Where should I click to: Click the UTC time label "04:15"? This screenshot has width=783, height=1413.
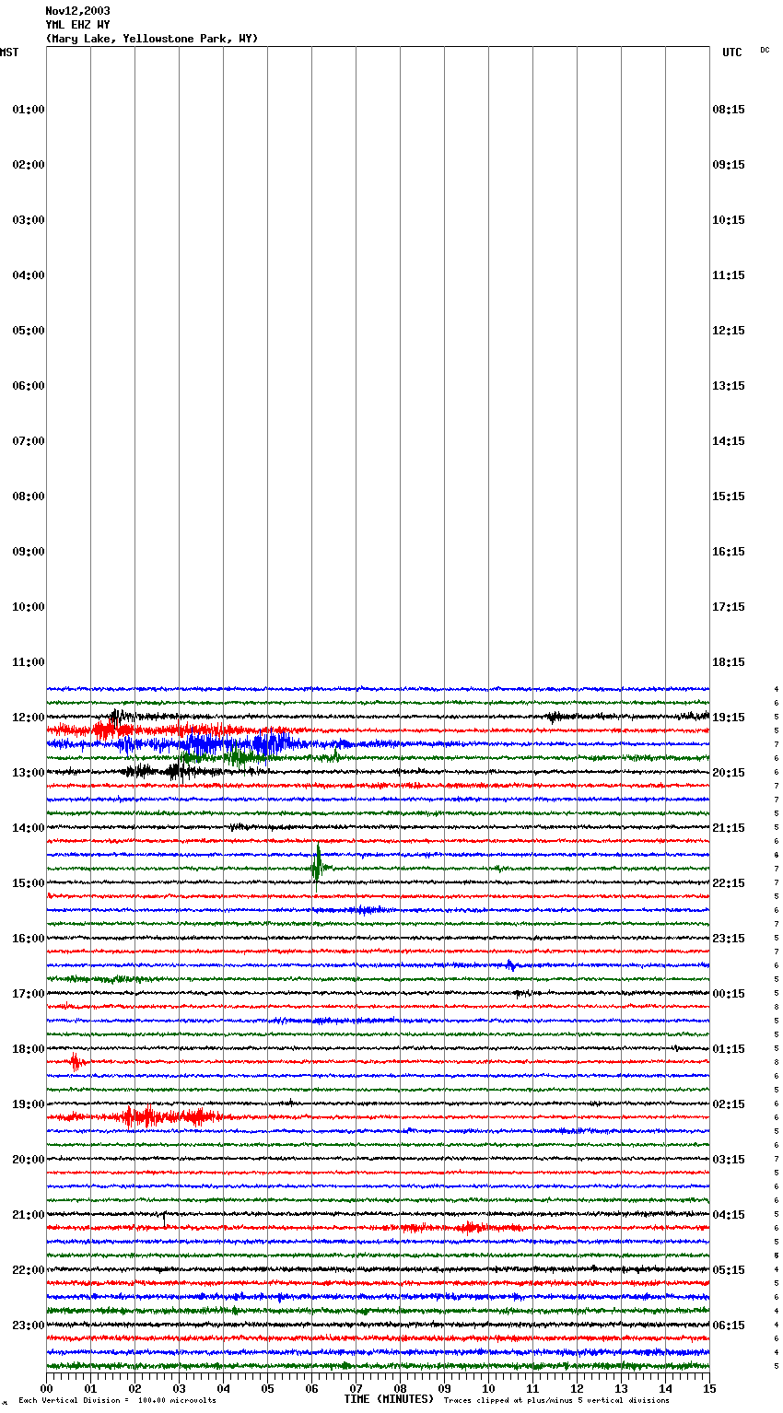coord(729,1215)
